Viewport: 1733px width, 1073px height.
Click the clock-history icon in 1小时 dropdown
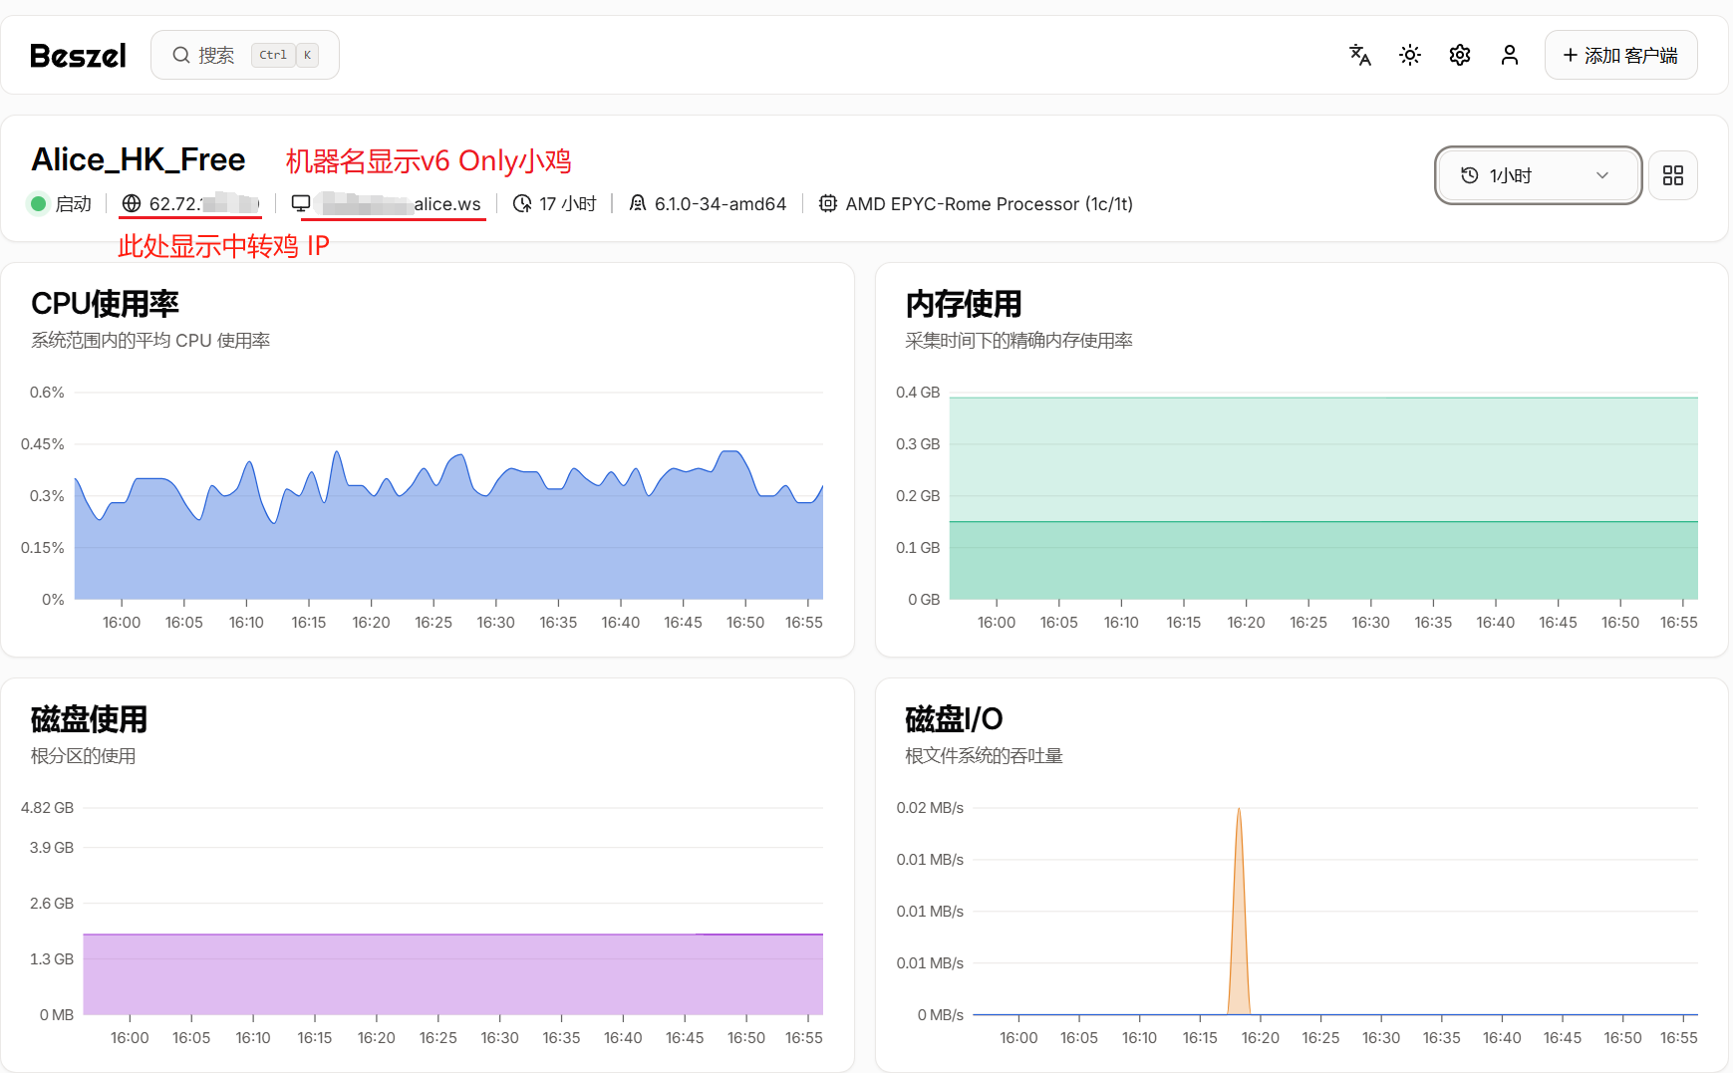1469,175
